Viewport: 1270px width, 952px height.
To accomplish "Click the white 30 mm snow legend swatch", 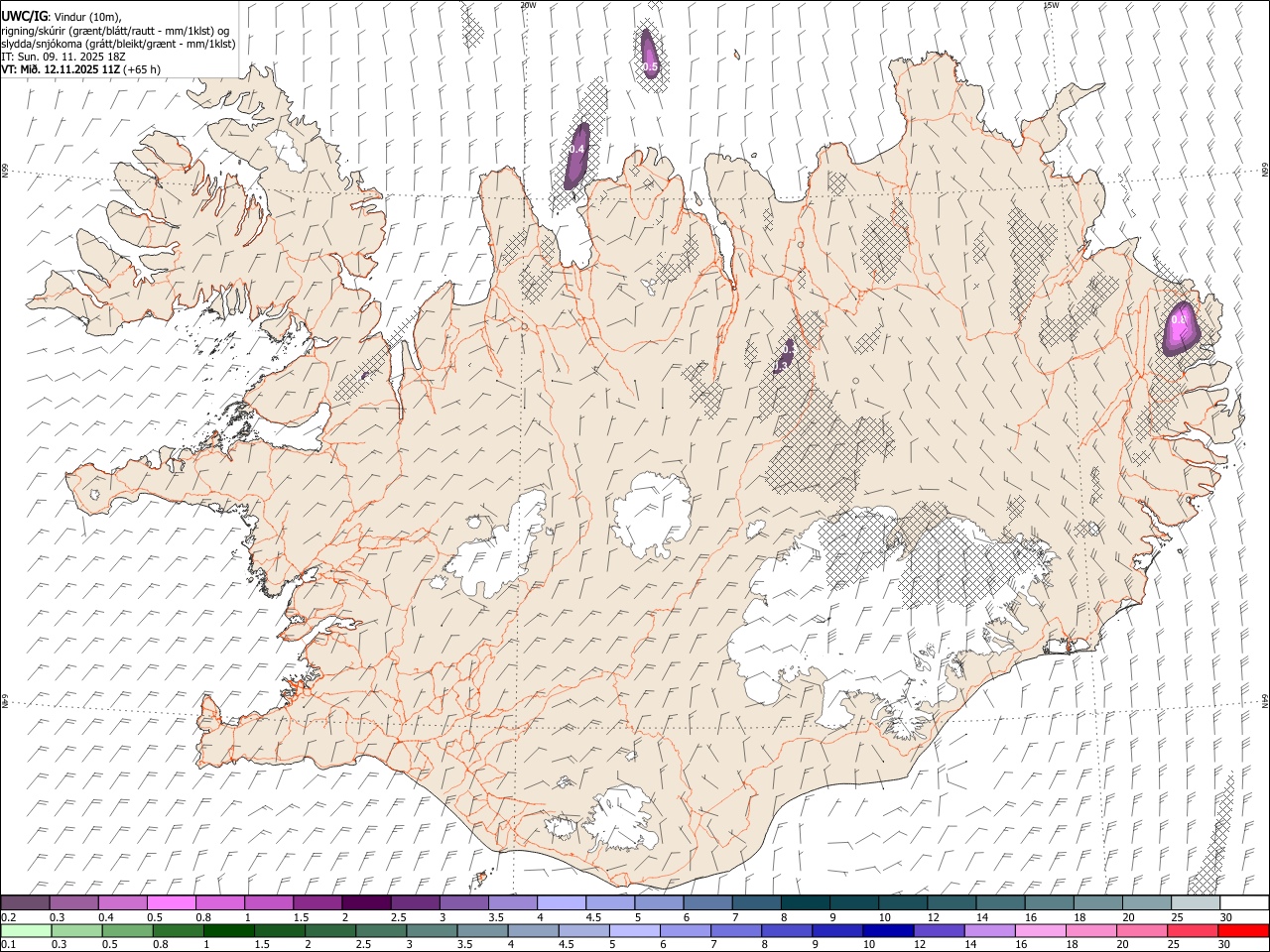I will coord(1243,903).
